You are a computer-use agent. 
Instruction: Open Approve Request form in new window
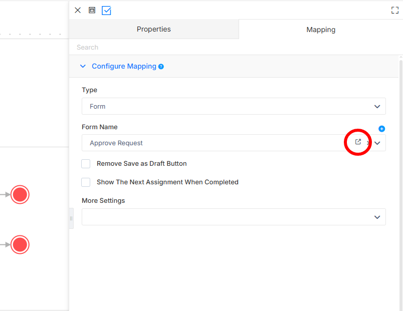[358, 142]
